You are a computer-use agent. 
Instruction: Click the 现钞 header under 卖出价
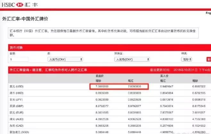98,81
